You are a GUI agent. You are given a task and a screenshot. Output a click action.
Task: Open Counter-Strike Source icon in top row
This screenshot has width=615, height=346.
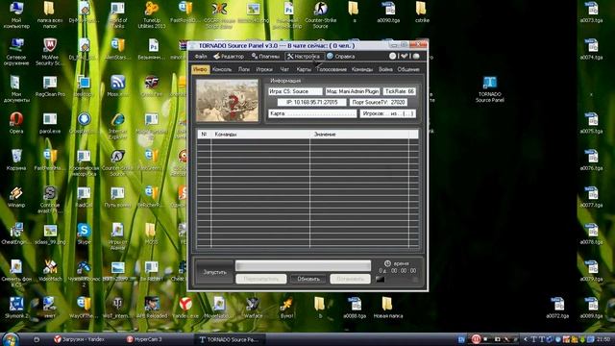[320, 15]
